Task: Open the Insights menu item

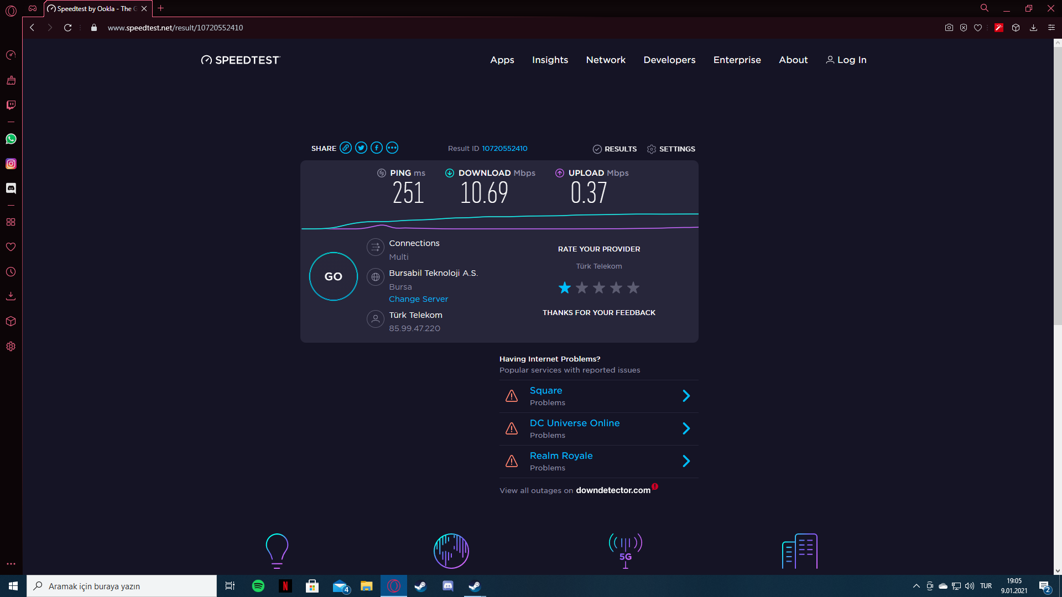Action: pos(550,60)
